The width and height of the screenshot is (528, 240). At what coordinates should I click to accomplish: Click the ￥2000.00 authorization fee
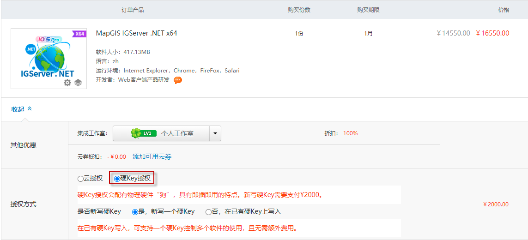point(496,204)
